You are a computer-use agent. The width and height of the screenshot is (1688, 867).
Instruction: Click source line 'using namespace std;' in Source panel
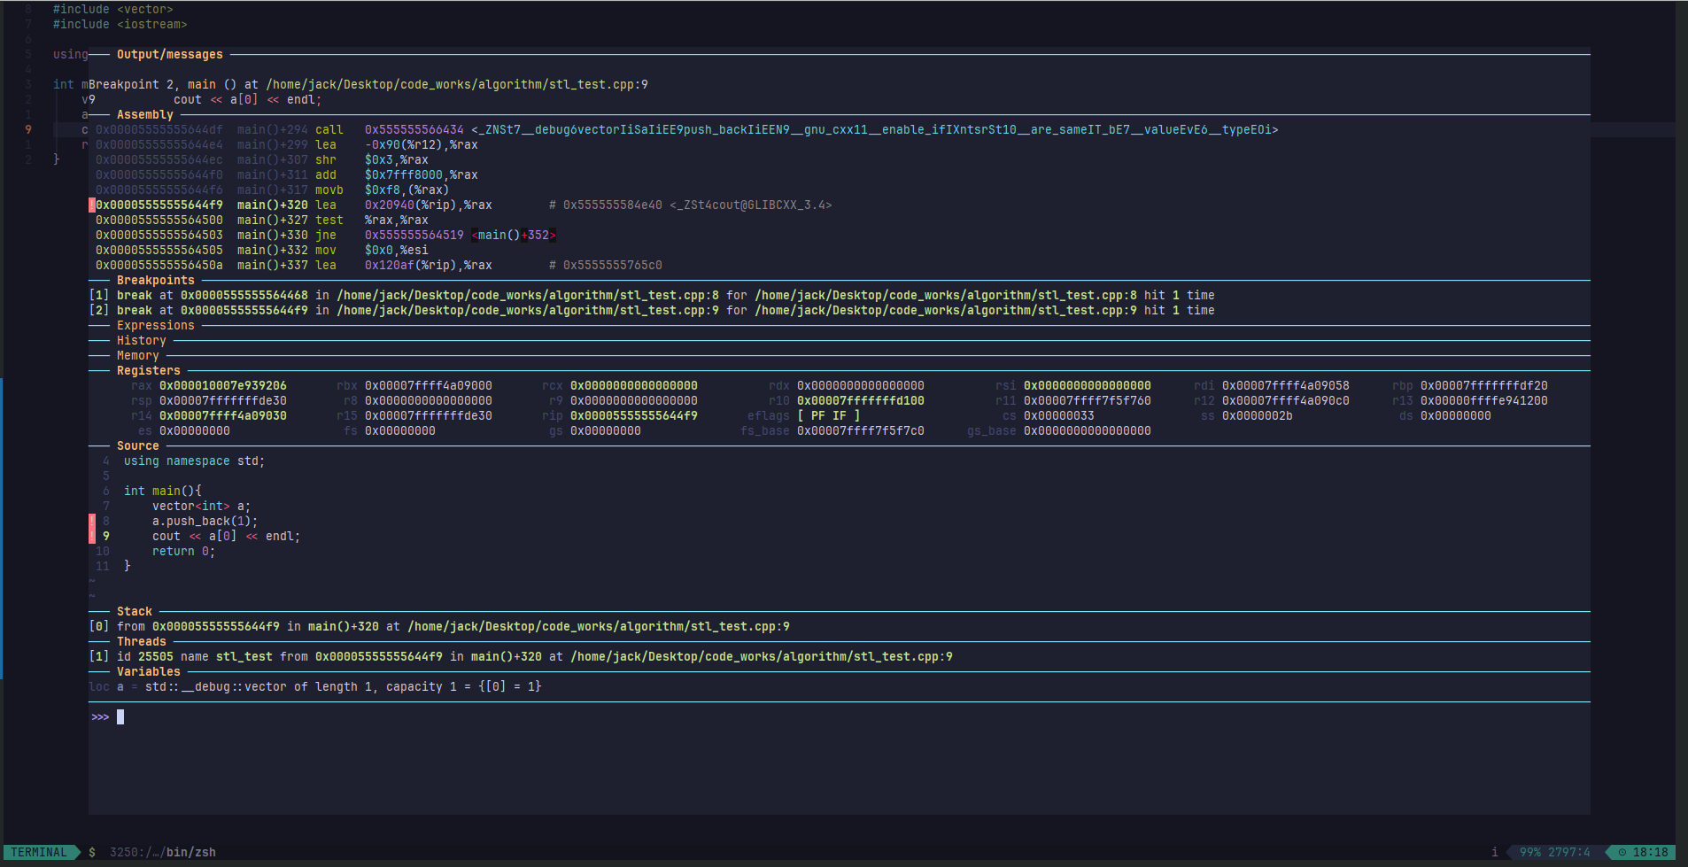[195, 461]
